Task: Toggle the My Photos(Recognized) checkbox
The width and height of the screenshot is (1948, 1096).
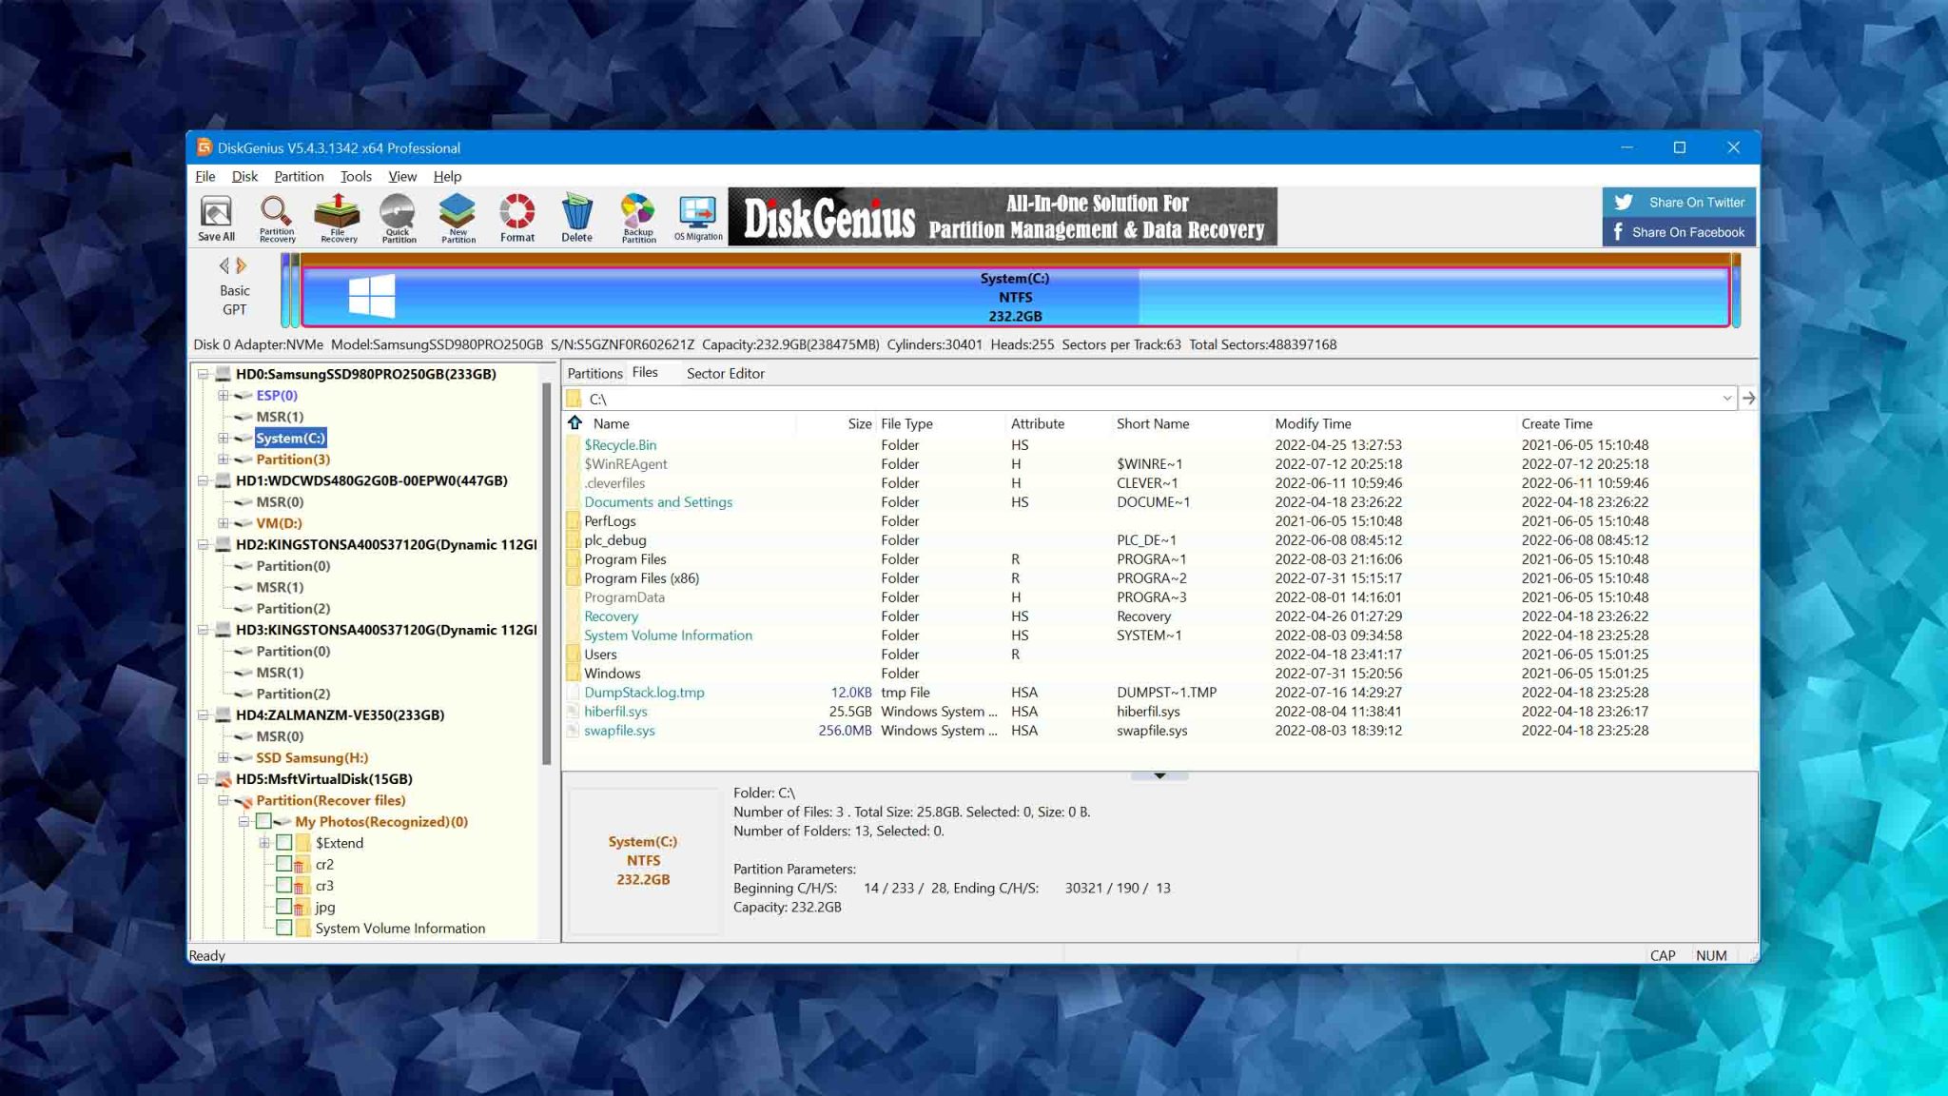Action: (263, 821)
